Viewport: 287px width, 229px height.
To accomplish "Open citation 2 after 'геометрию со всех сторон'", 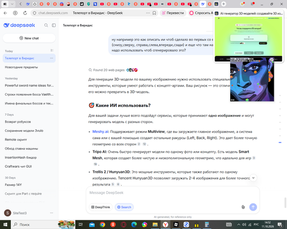I will 139,144.
